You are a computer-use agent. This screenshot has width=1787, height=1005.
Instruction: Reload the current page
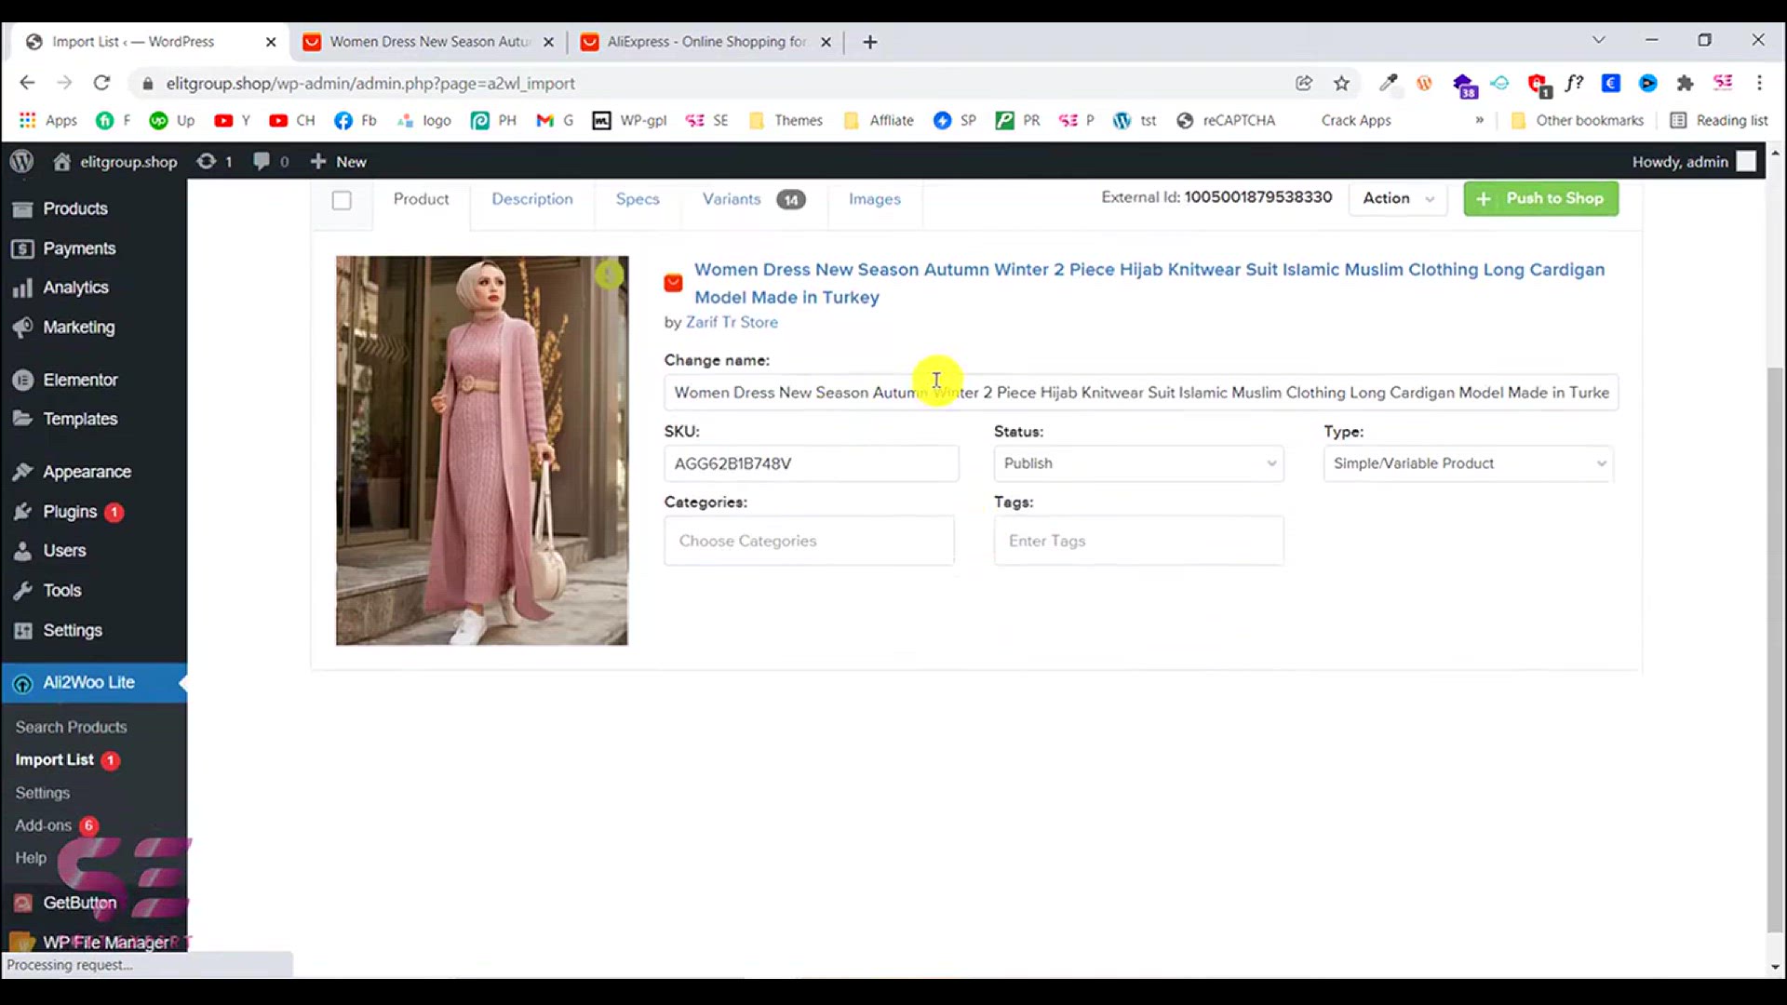pos(101,83)
